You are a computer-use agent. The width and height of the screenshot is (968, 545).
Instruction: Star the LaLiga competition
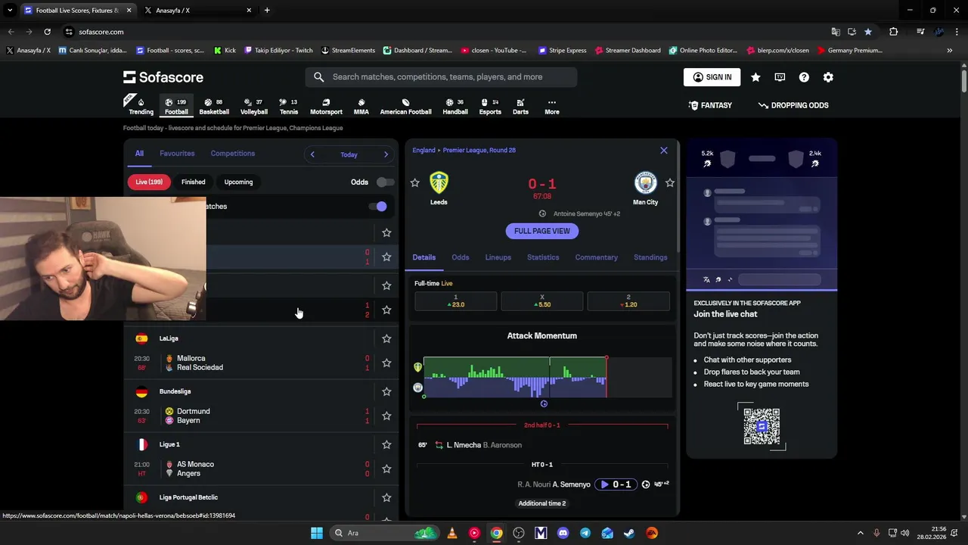coord(386,338)
